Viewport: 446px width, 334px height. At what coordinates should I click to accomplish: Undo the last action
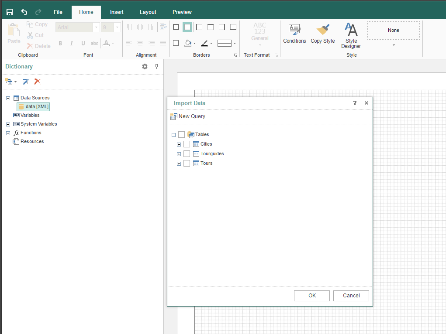click(x=24, y=12)
